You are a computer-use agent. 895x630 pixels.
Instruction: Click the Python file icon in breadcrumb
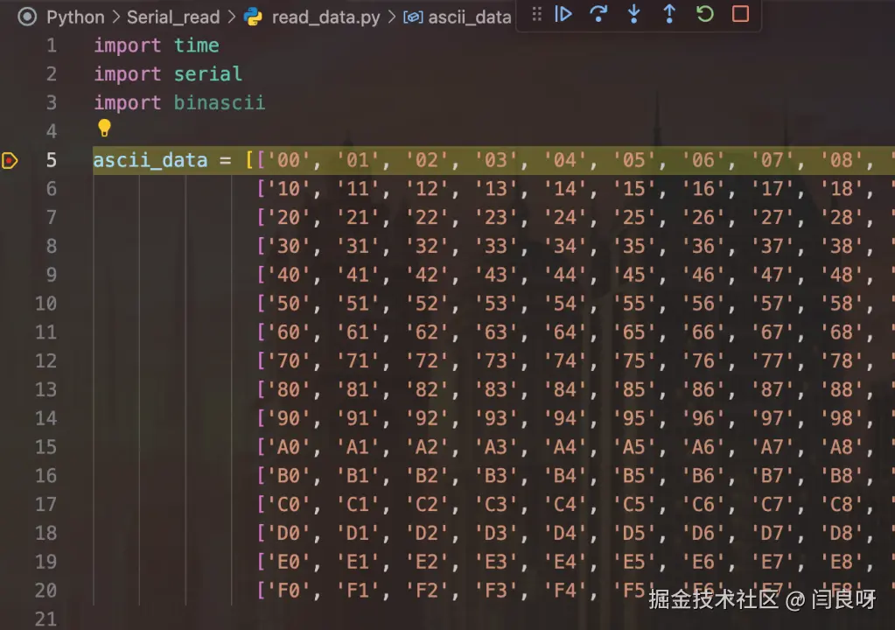[x=253, y=17]
